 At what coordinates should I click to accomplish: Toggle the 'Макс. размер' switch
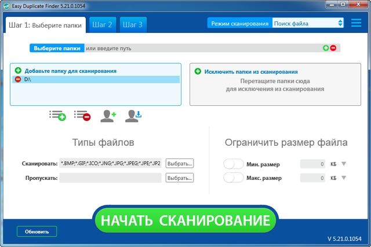pyautogui.click(x=233, y=178)
